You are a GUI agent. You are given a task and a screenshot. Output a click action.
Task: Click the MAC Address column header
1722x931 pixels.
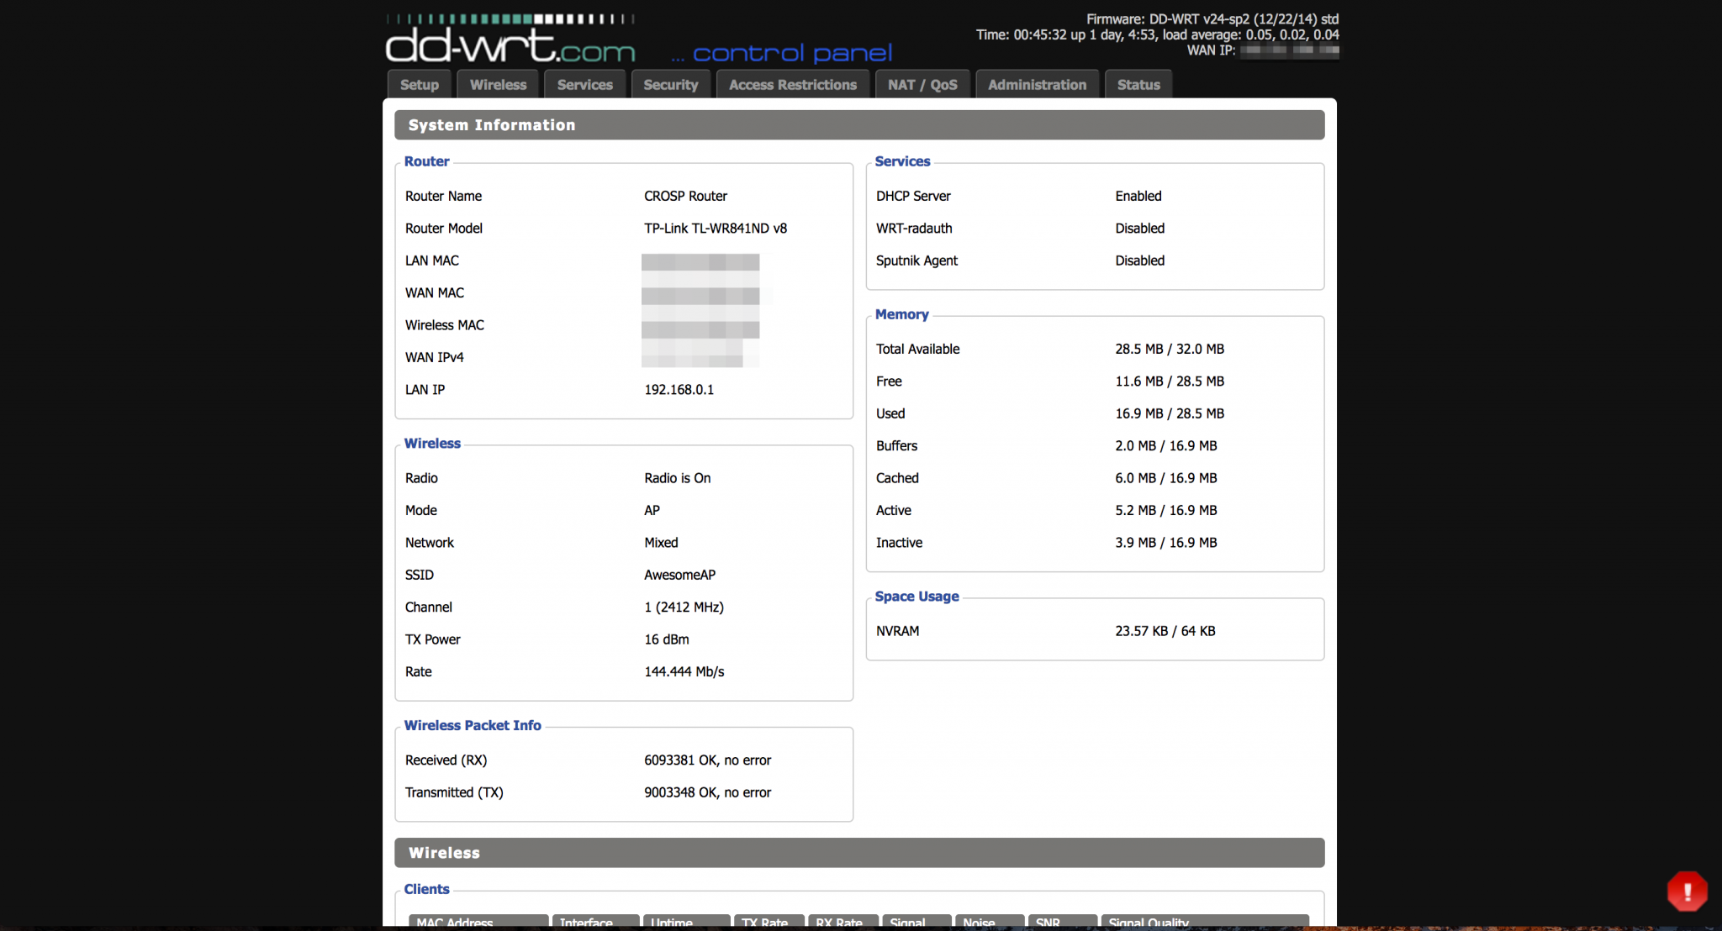[478, 922]
